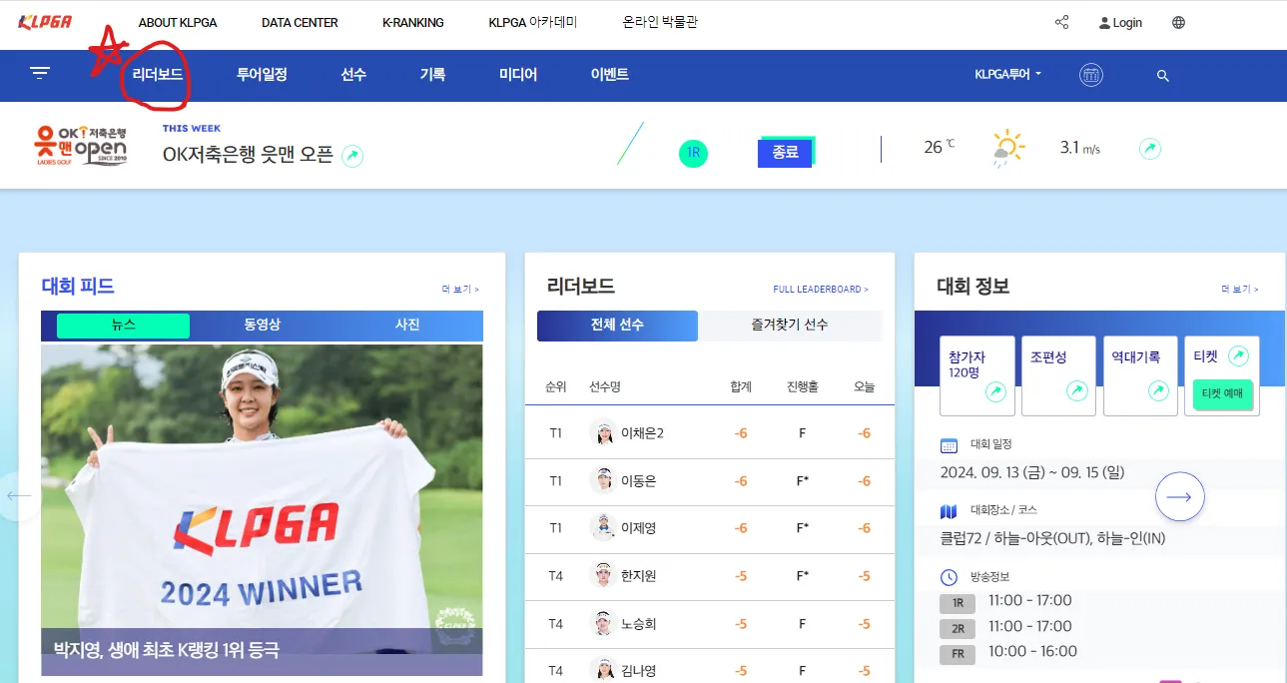
Task: Click the wind speed share arrow icon
Action: [1149, 146]
